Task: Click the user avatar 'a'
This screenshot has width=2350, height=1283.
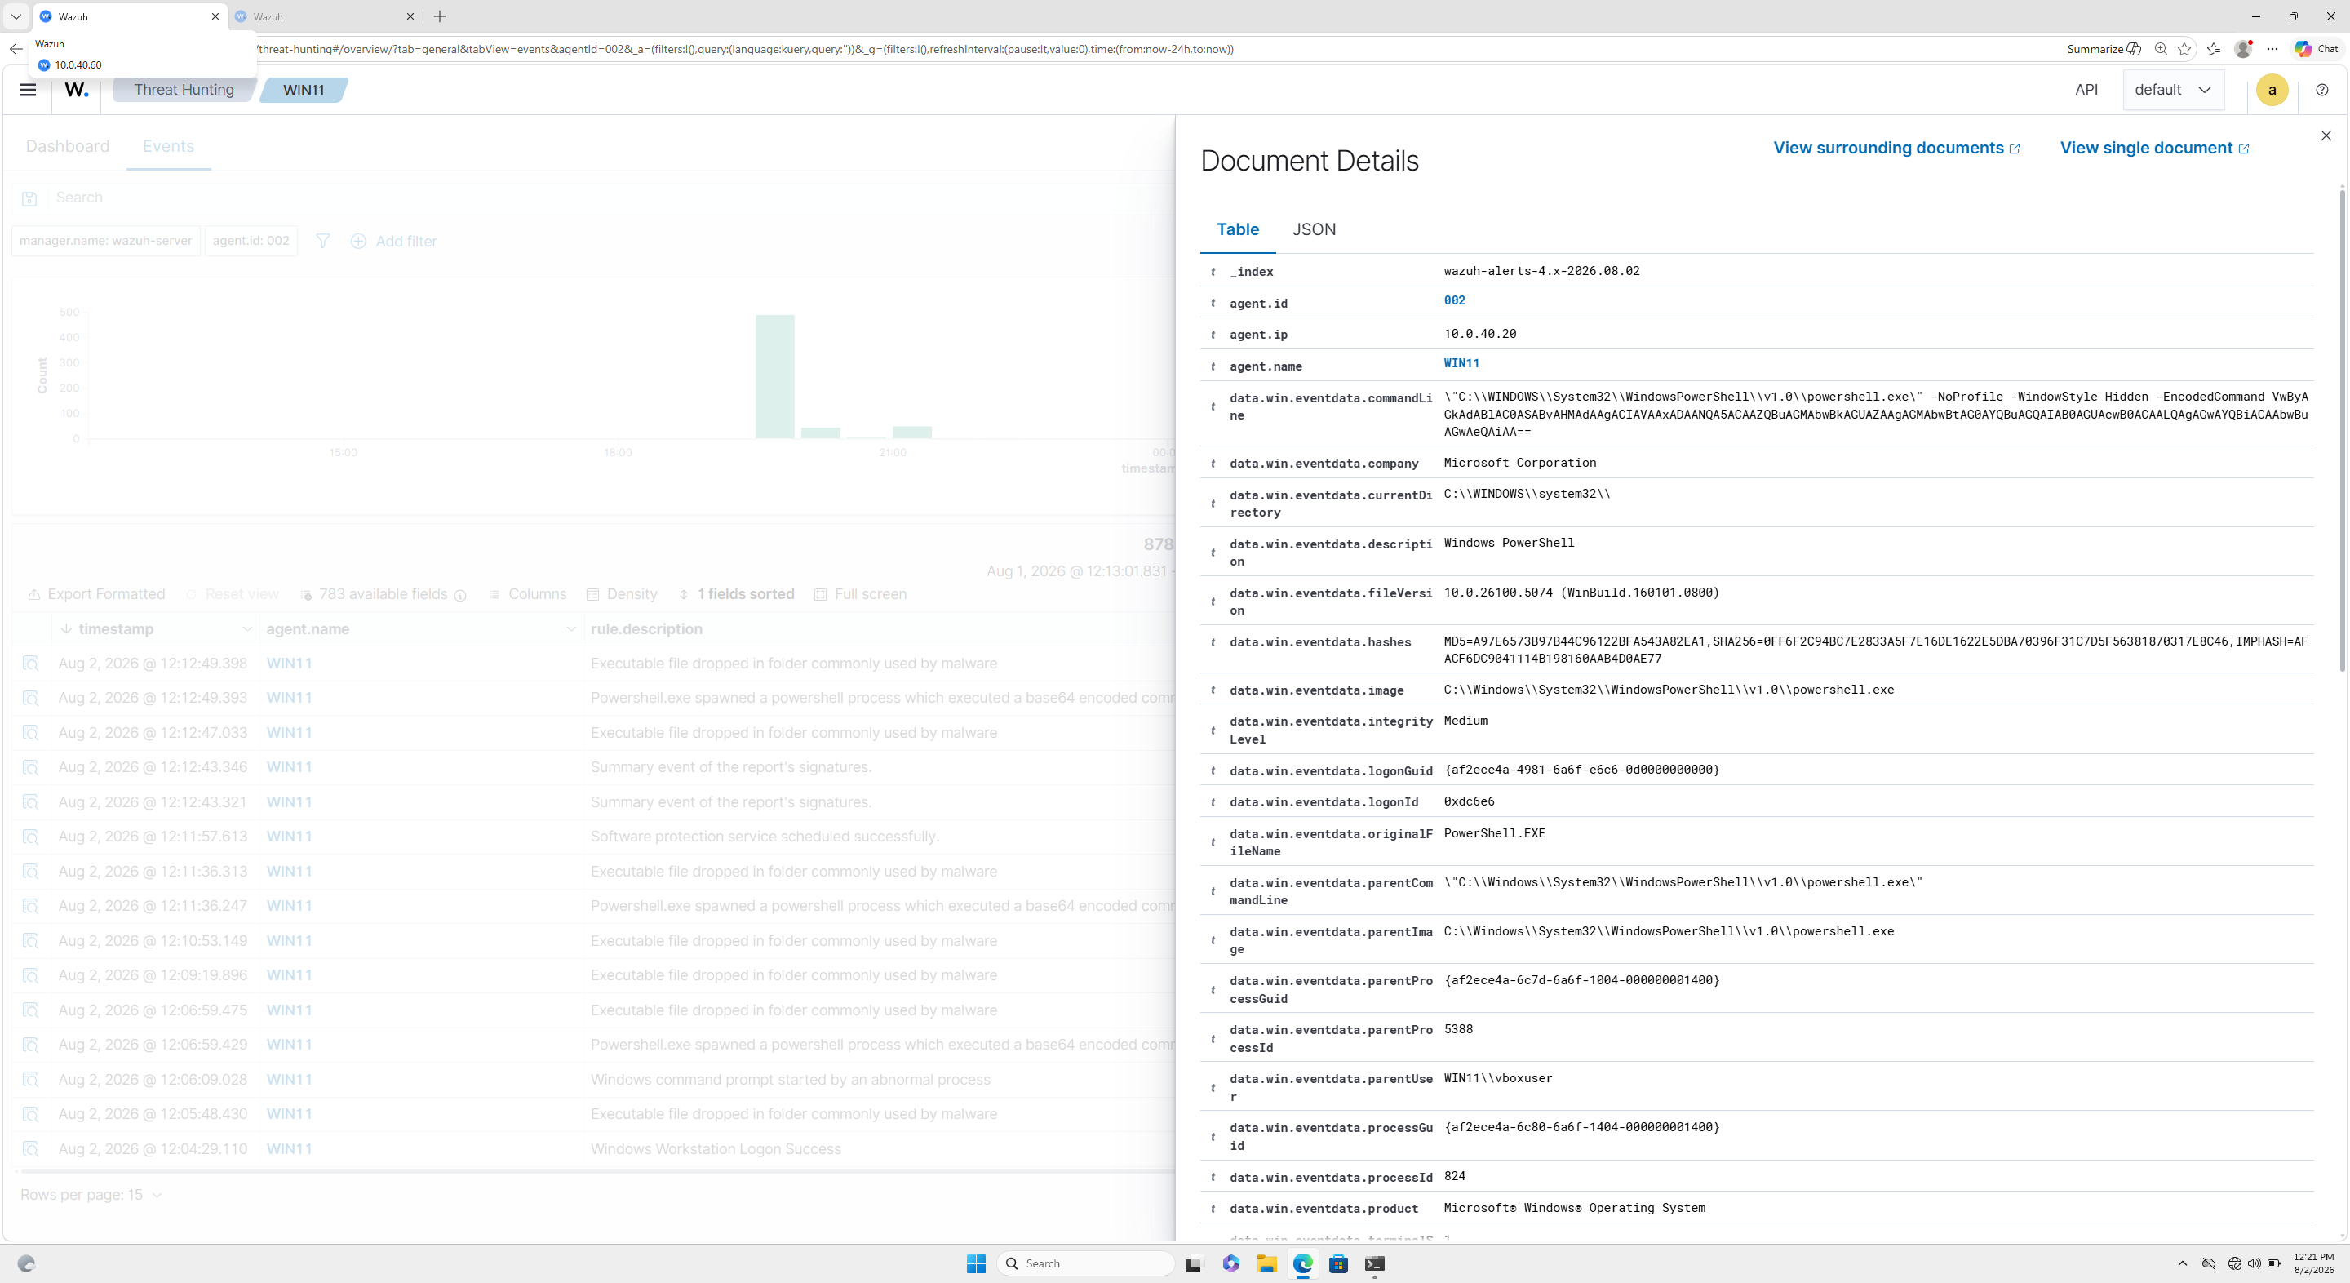Action: point(2272,90)
